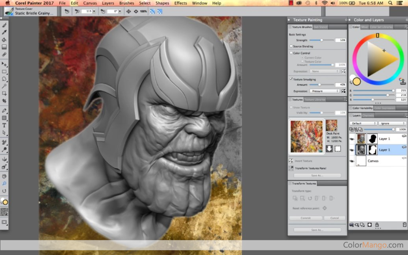
Task: Open the Brushes menu
Action: pos(126,3)
